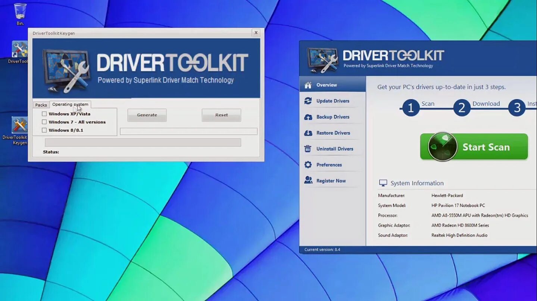Click the DriverToolkit logo in Keygen banner

66,71
